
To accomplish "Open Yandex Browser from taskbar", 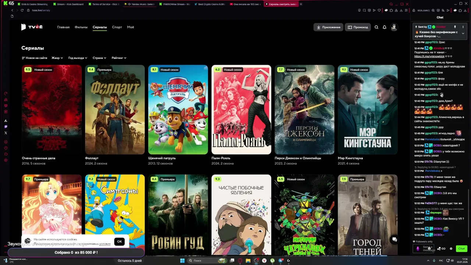I will 264,261.
